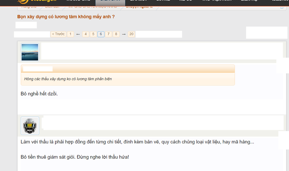Select current page 6 in pagination

(101, 34)
